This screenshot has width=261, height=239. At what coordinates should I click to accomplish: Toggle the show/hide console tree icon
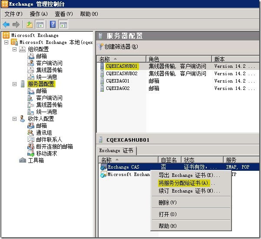click(x=40, y=24)
